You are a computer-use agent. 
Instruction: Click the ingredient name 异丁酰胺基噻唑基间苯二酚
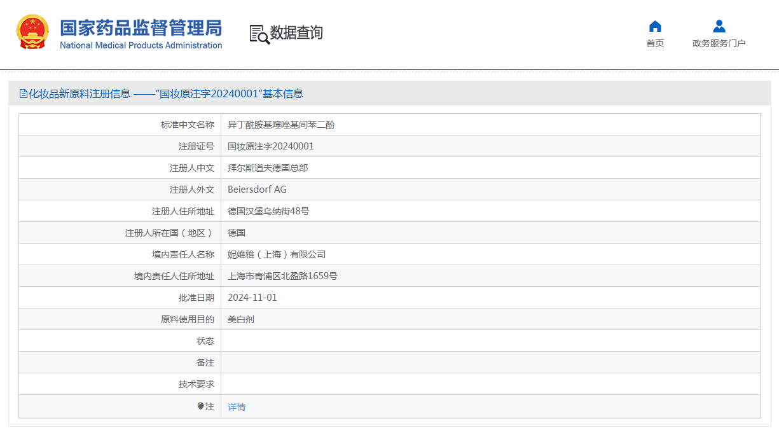(x=280, y=125)
